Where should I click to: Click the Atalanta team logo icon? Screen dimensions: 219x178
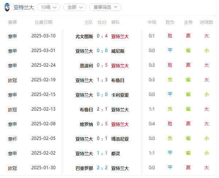(7, 7)
